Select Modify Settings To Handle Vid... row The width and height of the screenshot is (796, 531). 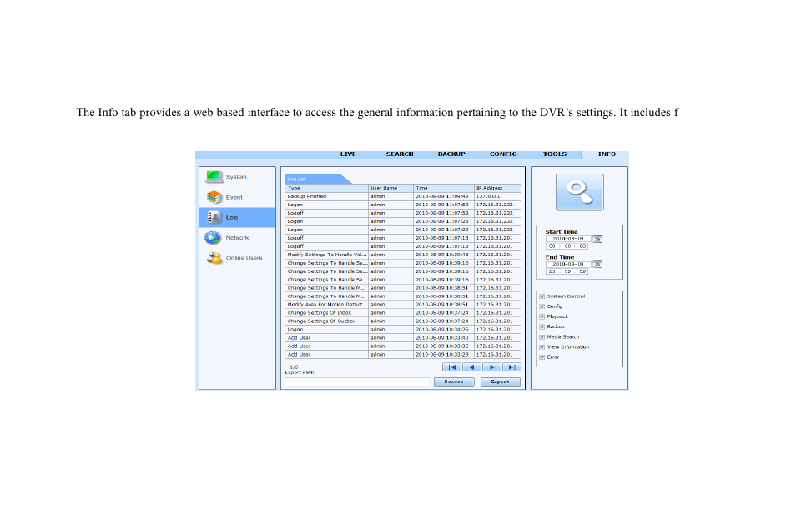[403, 255]
